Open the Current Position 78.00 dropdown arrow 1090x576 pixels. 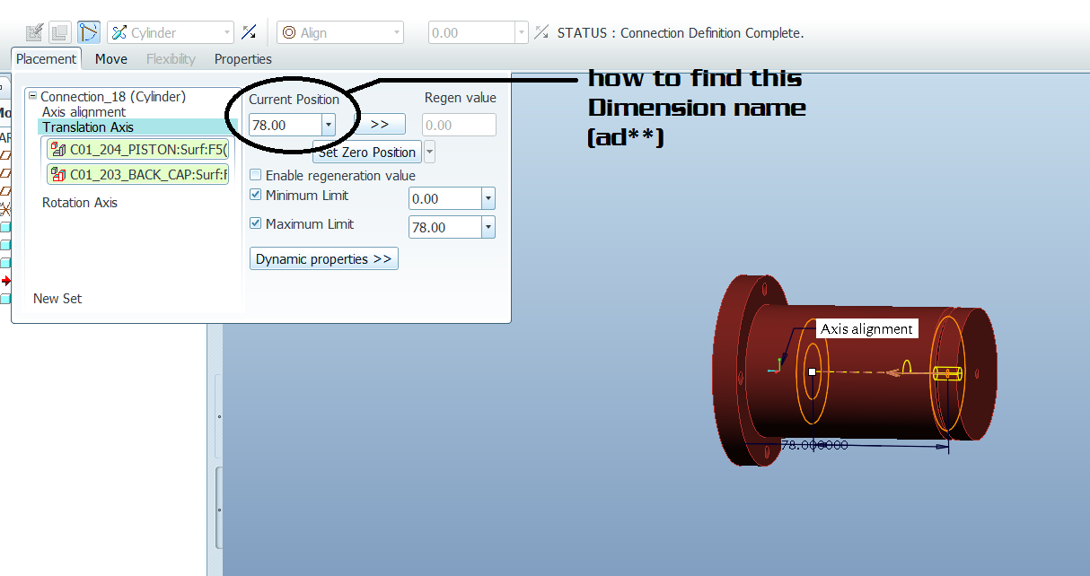[x=328, y=125]
